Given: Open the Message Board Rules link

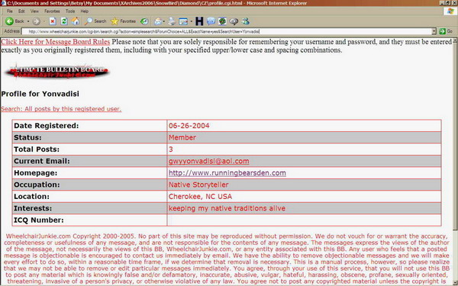Looking at the screenshot, I should coord(56,42).
